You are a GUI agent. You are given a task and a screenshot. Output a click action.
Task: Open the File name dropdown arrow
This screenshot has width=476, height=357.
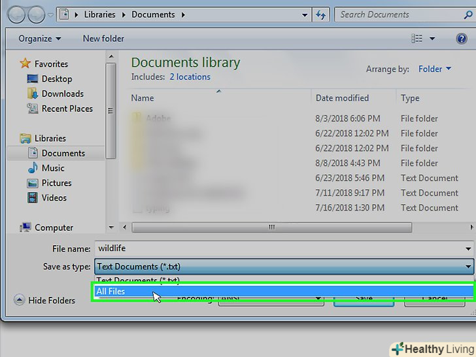[x=468, y=249]
